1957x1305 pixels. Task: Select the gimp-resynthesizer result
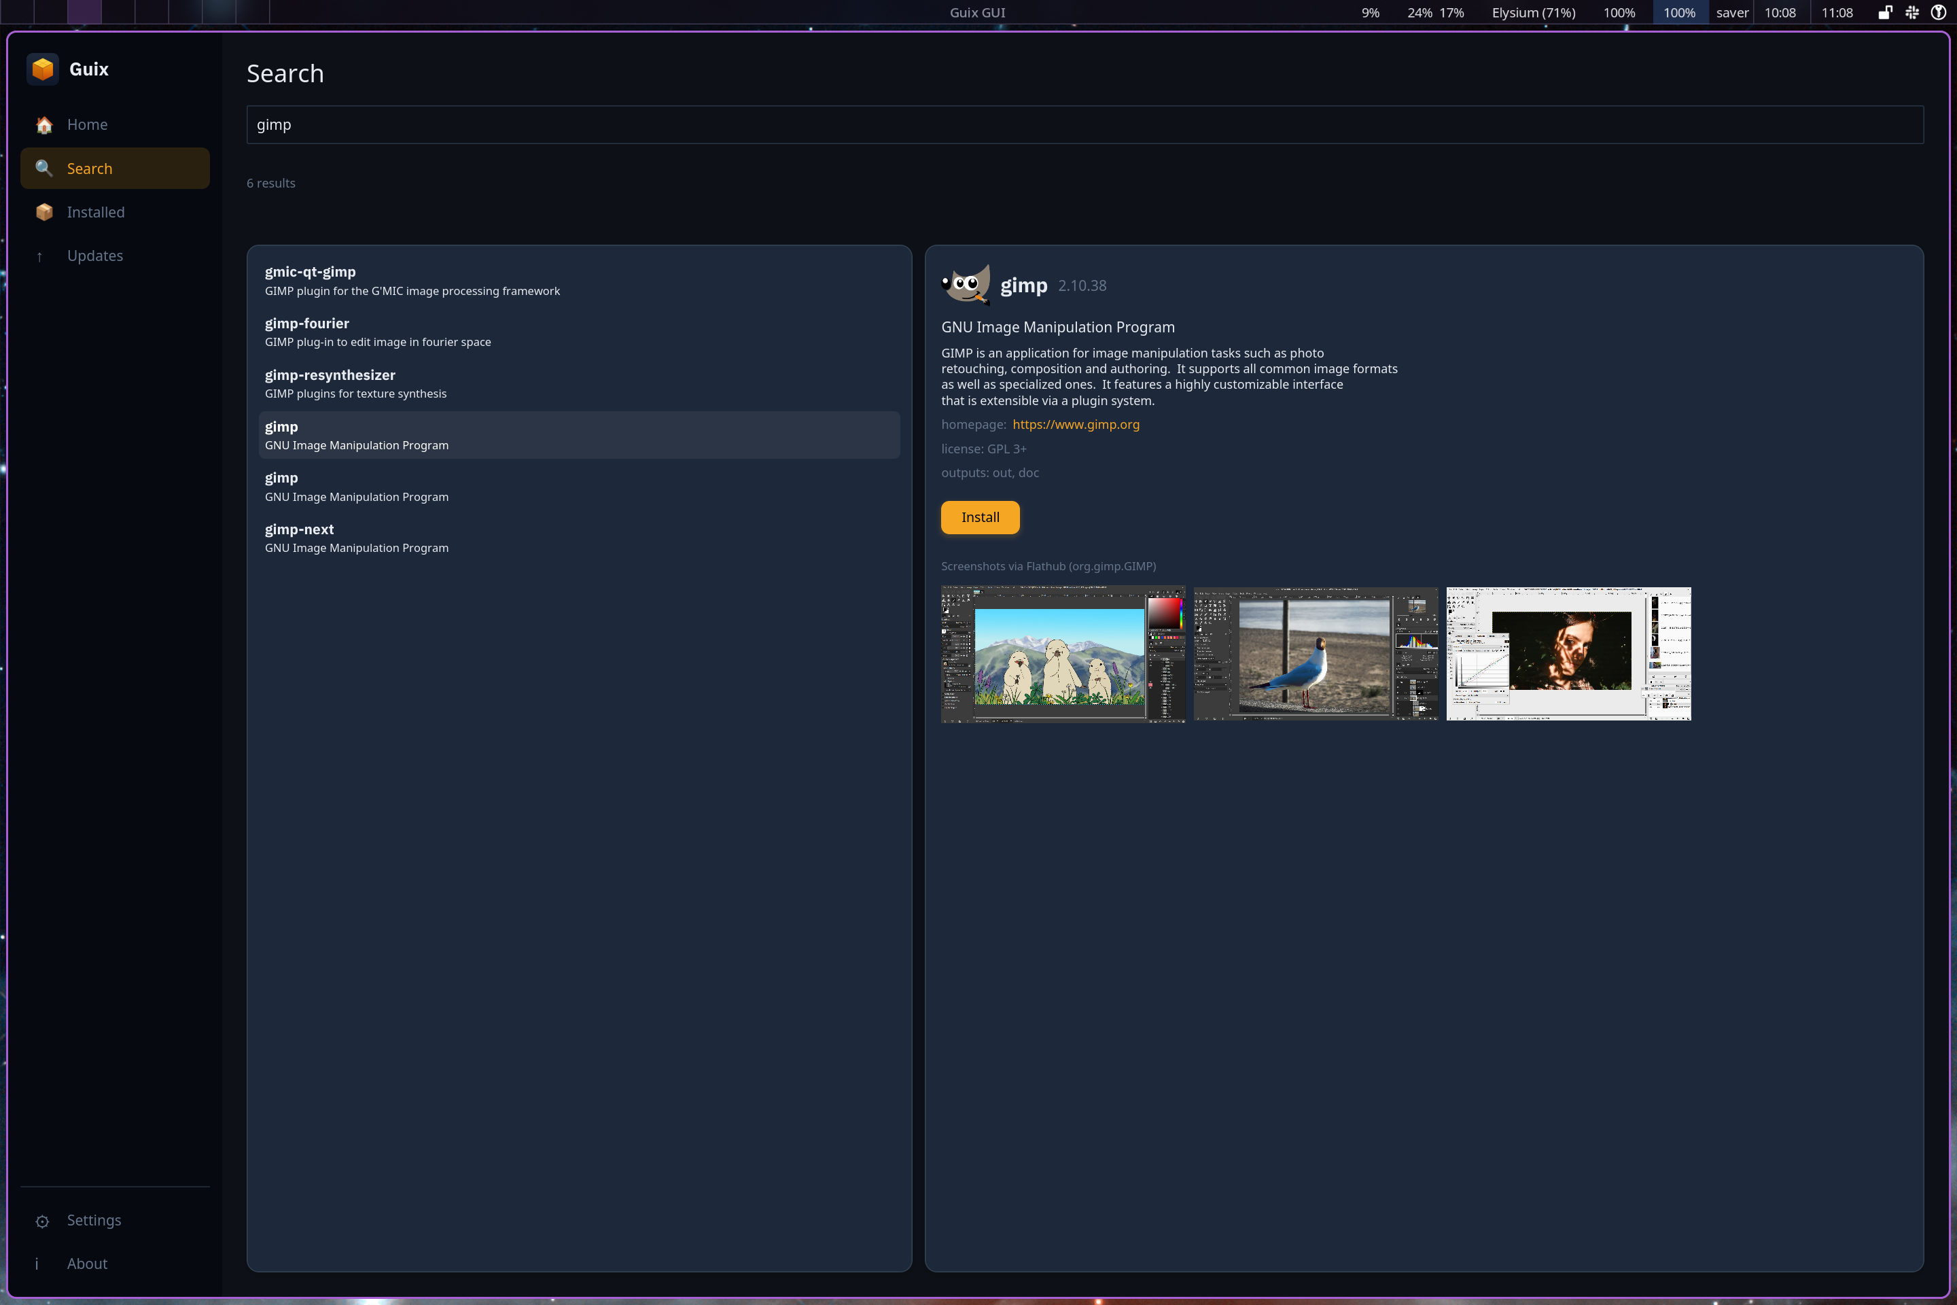click(x=579, y=383)
